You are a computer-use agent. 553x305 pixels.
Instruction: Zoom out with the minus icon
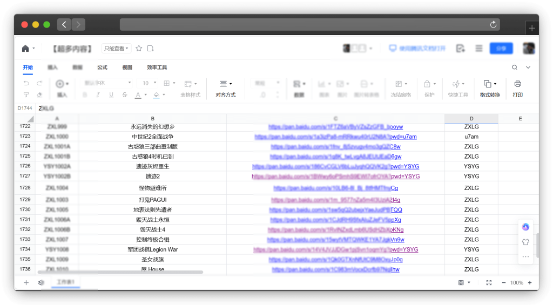point(504,282)
